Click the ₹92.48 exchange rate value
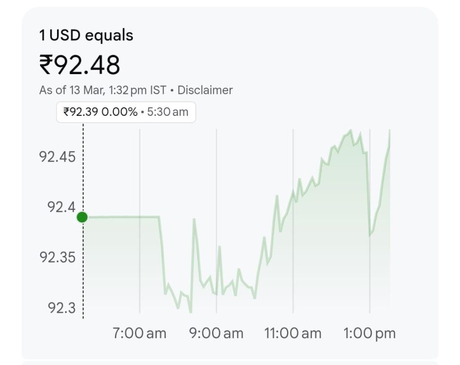Viewport: 460px width, 365px height. (80, 65)
